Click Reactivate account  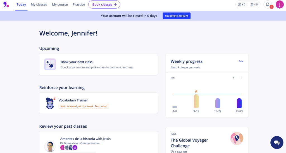pyautogui.click(x=177, y=16)
